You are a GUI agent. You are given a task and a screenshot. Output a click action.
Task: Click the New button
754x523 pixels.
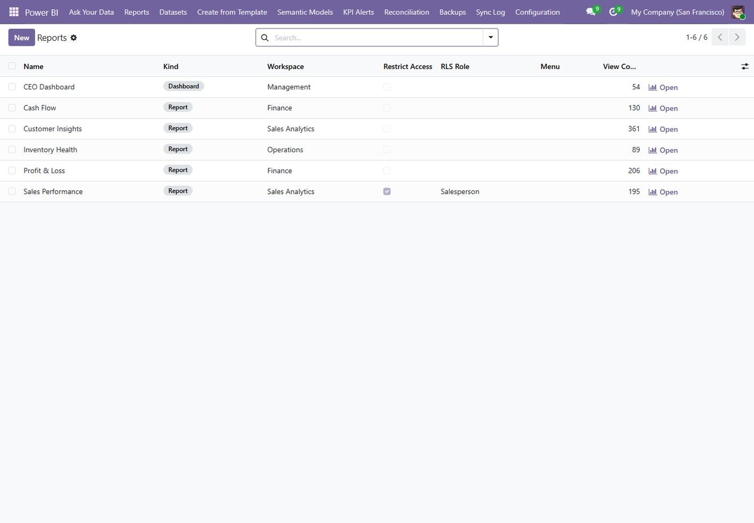coord(22,38)
